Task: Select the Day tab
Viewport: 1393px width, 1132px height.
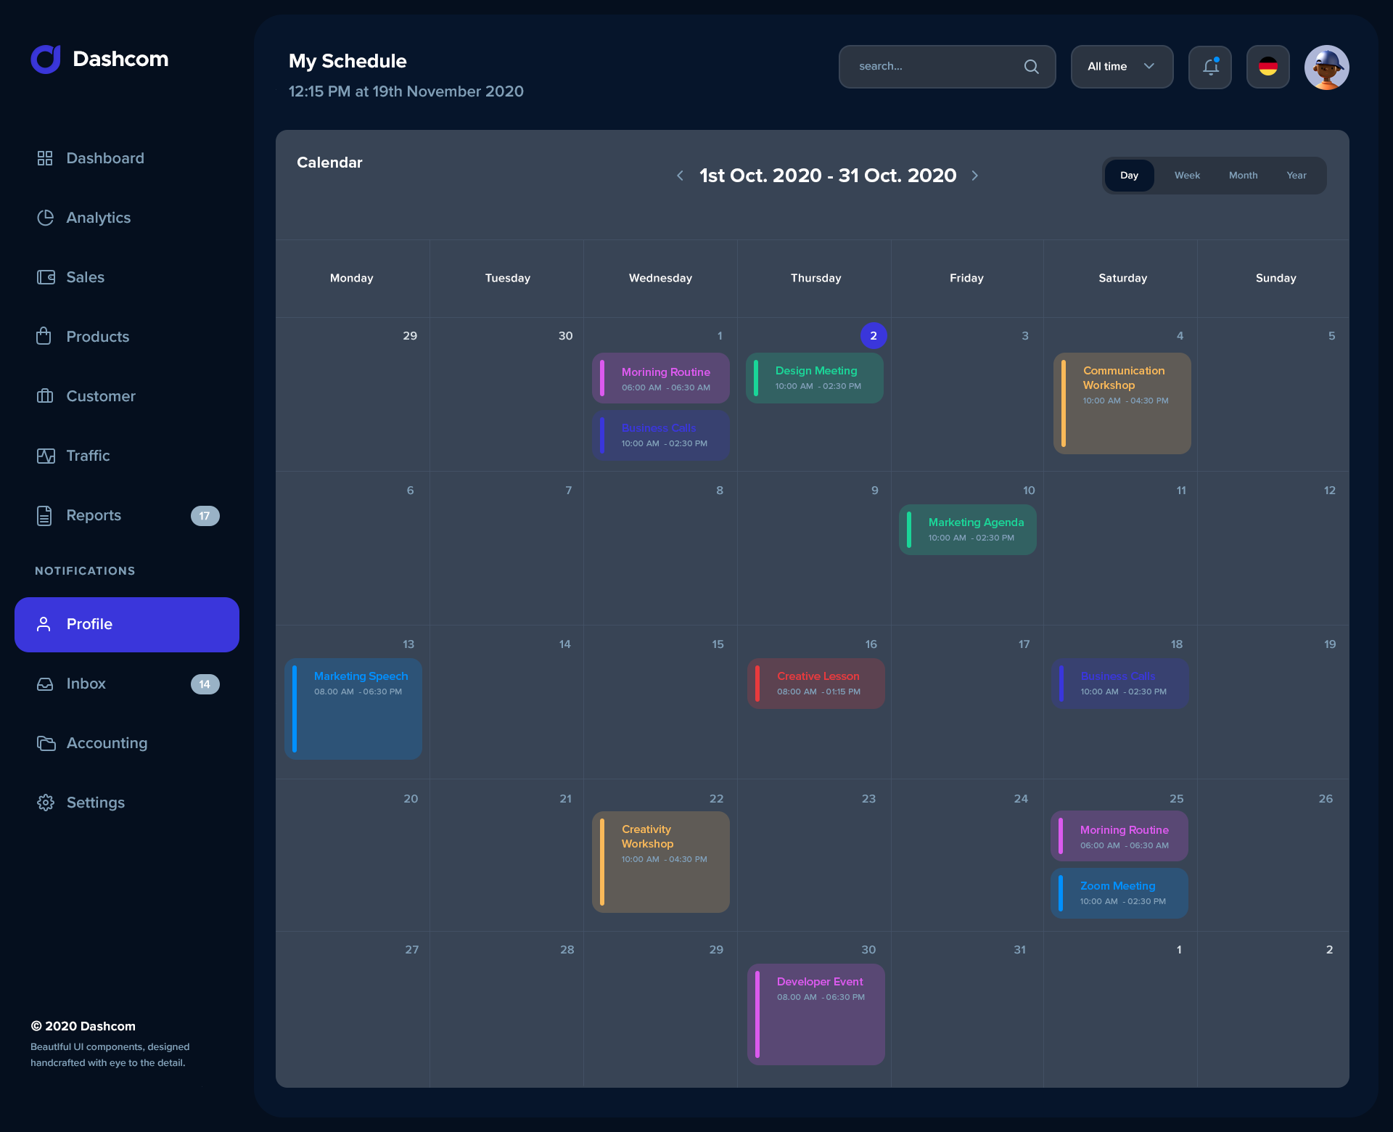Action: tap(1129, 175)
